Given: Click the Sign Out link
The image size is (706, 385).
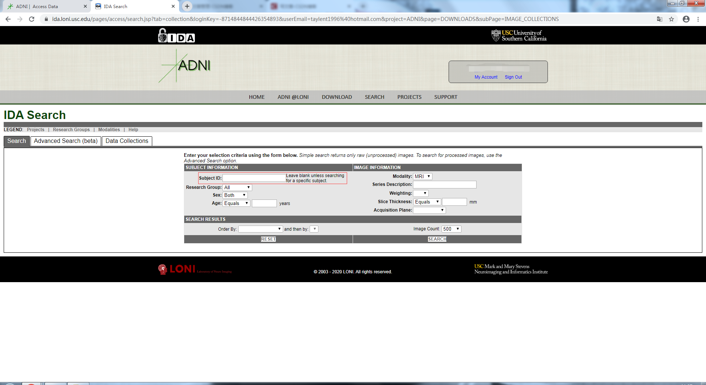Looking at the screenshot, I should click(513, 77).
